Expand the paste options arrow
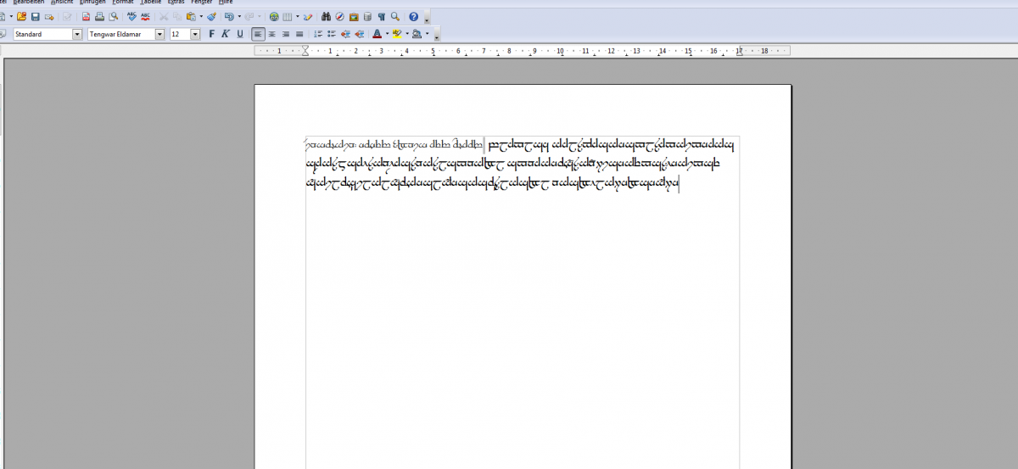 [x=201, y=16]
